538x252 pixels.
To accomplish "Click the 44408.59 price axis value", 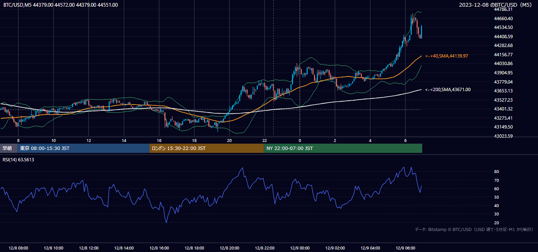I will click(504, 37).
